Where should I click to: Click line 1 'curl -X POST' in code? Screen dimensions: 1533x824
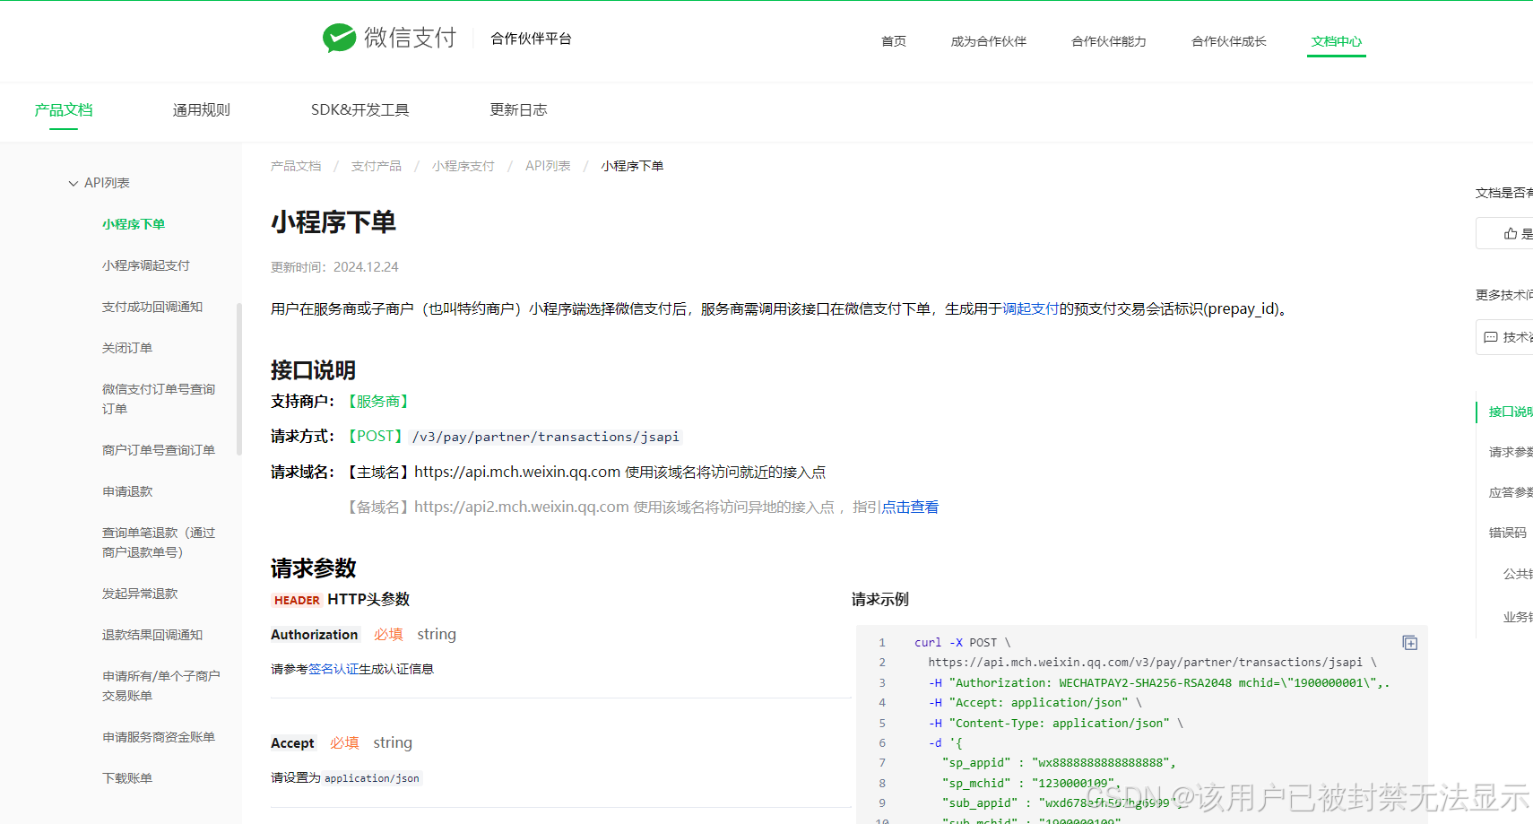[962, 643]
